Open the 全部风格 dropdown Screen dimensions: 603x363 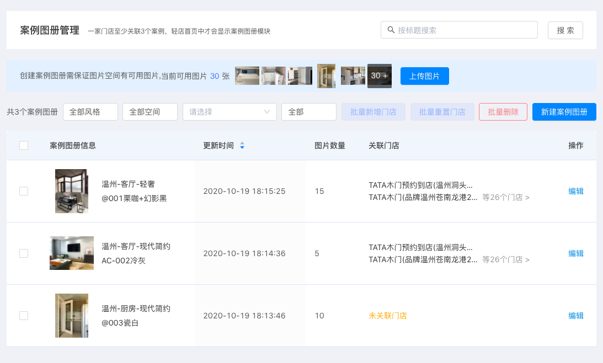pos(90,112)
